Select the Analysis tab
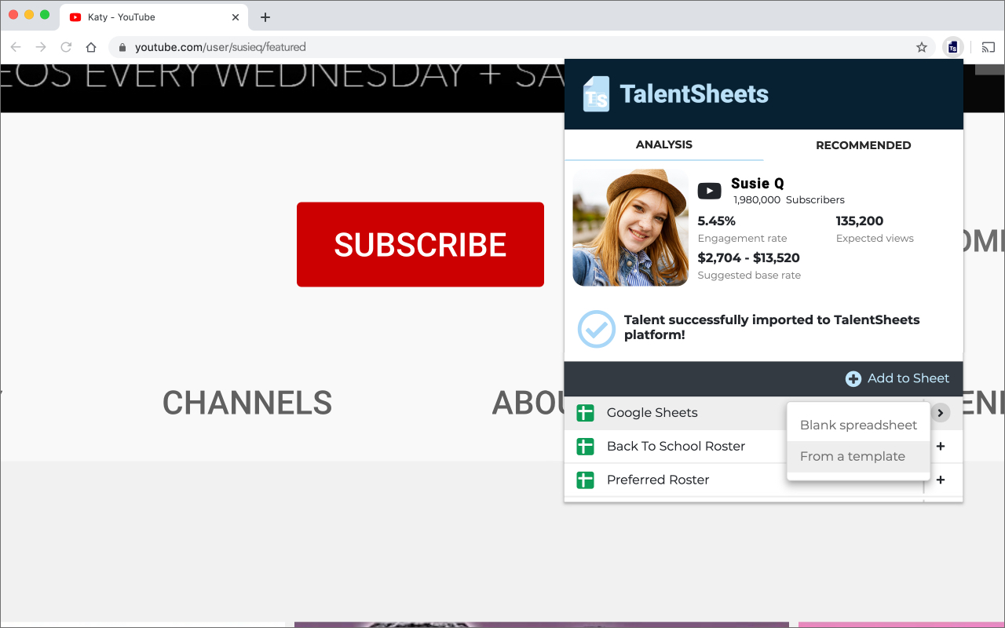Image resolution: width=1005 pixels, height=628 pixels. pos(664,144)
